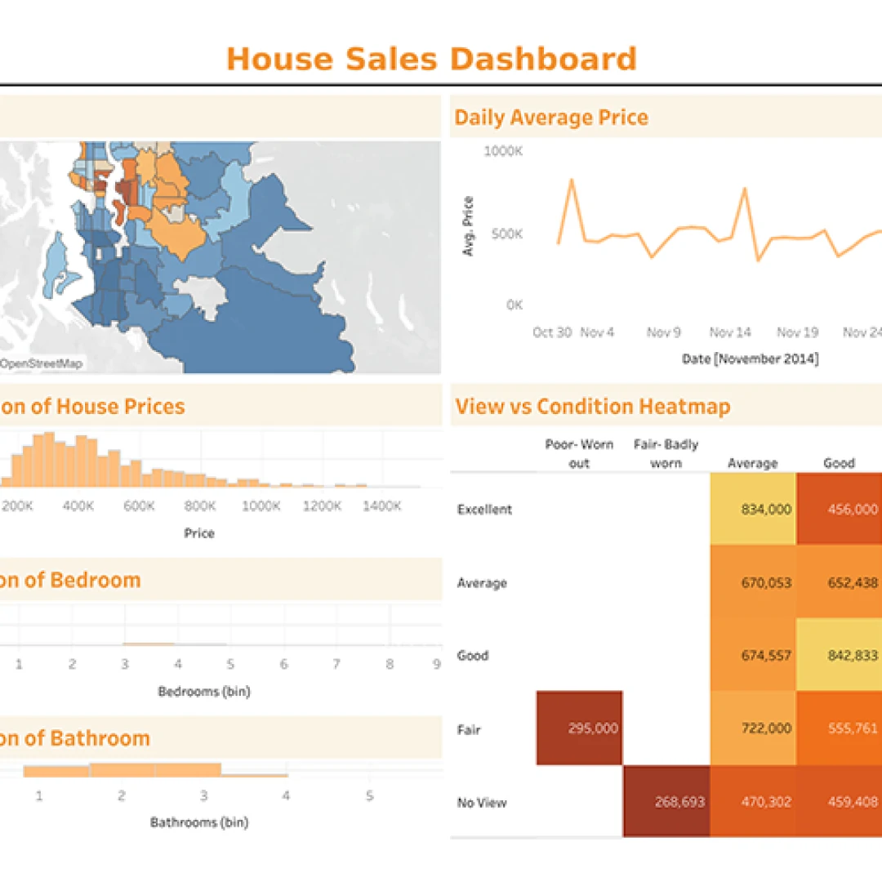Click the View vs Condition Heatmap title
Image resolution: width=882 pixels, height=882 pixels.
592,406
